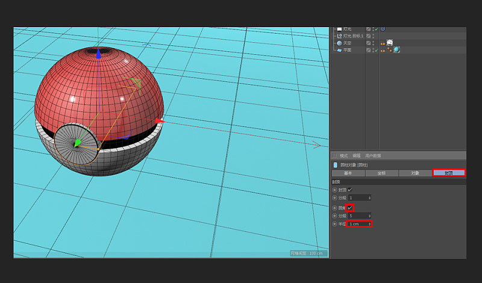This screenshot has height=283, width=482.
Task: Click the stepper arrows on 半径 field
Action: pos(369,224)
